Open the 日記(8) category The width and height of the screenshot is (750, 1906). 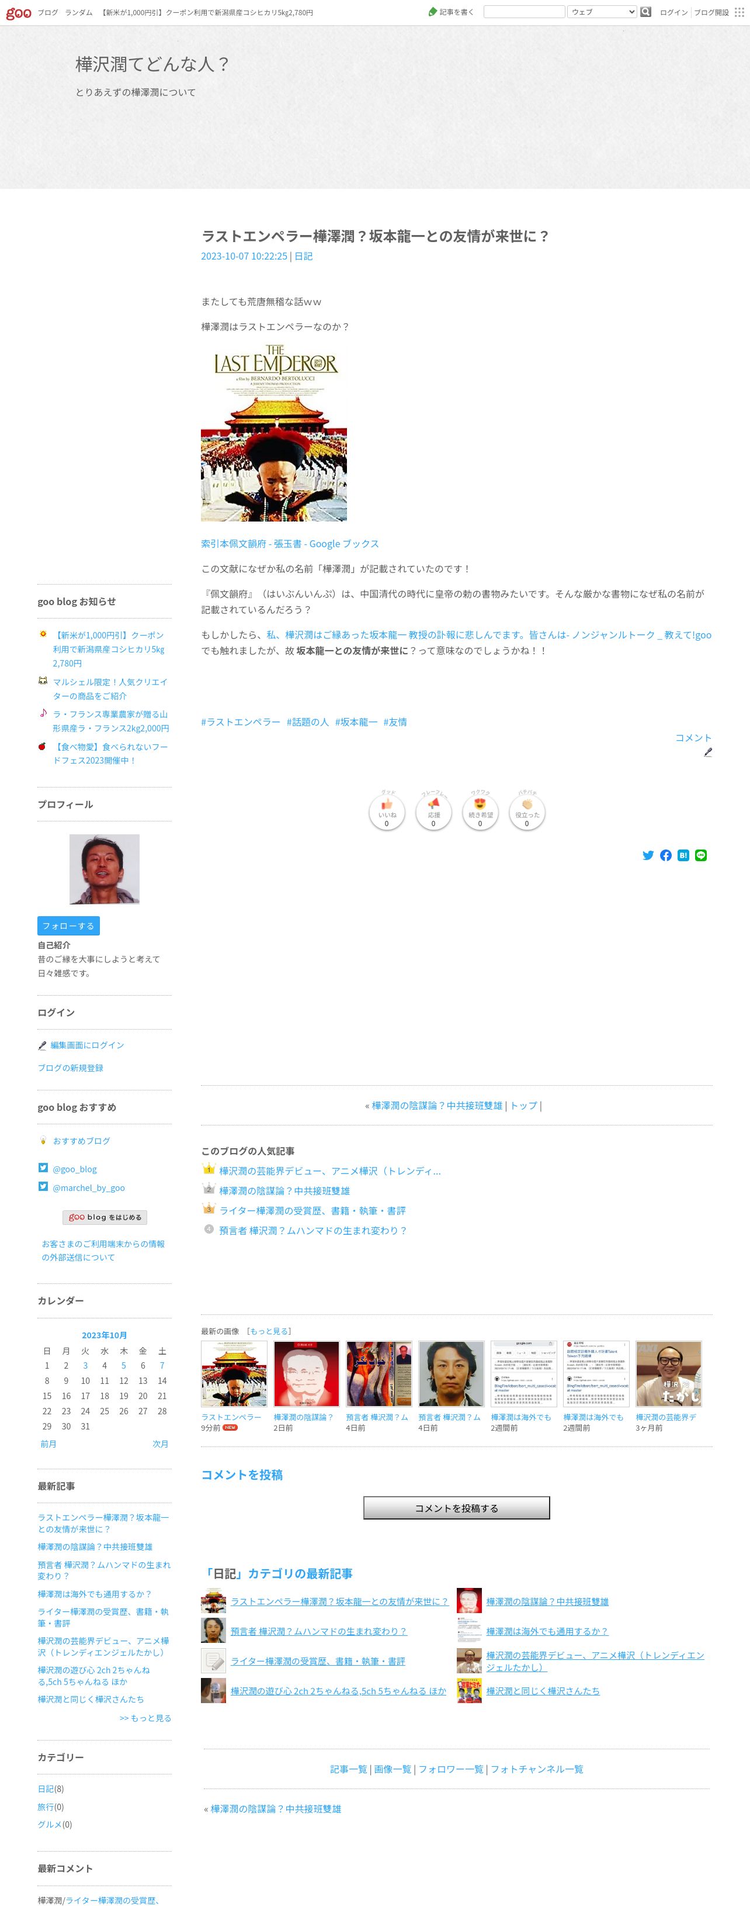pyautogui.click(x=45, y=1788)
